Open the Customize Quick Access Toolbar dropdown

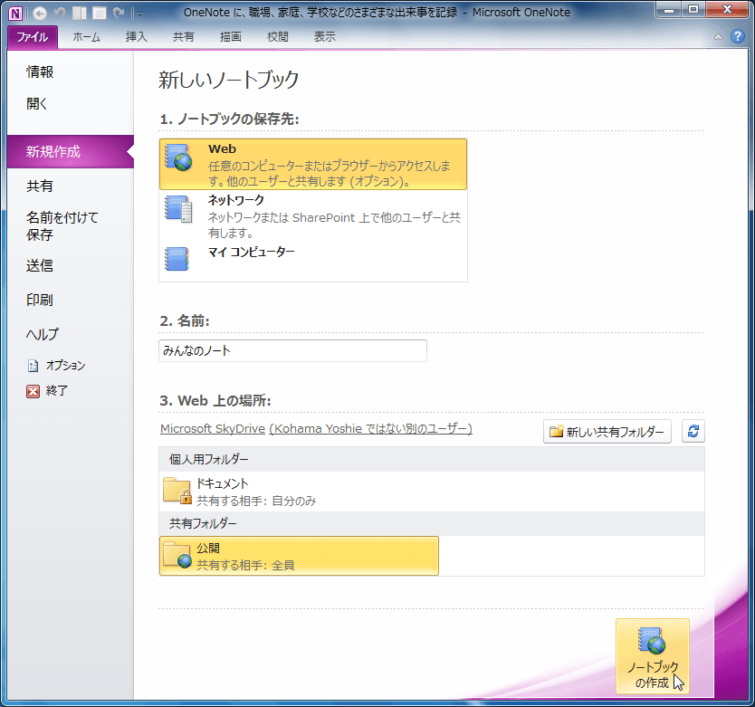click(x=139, y=14)
